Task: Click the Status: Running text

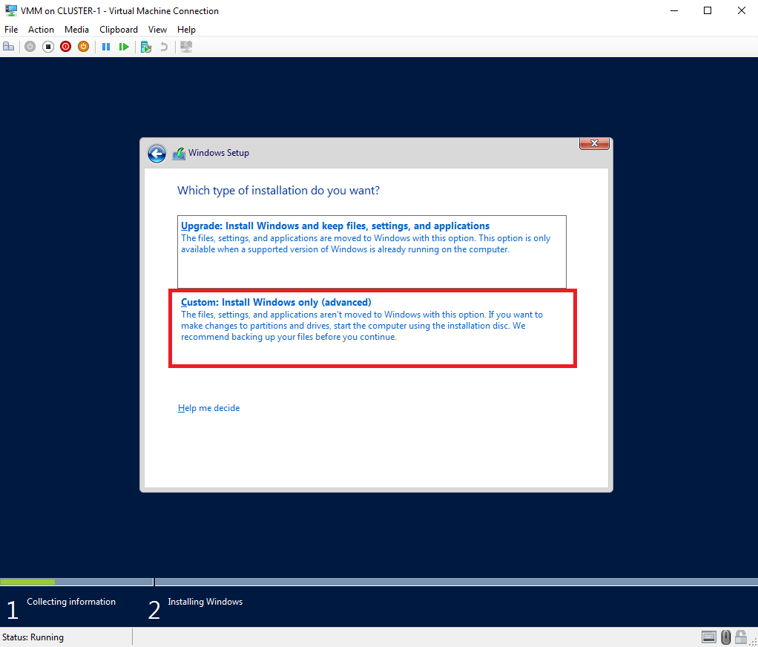Action: pos(33,637)
